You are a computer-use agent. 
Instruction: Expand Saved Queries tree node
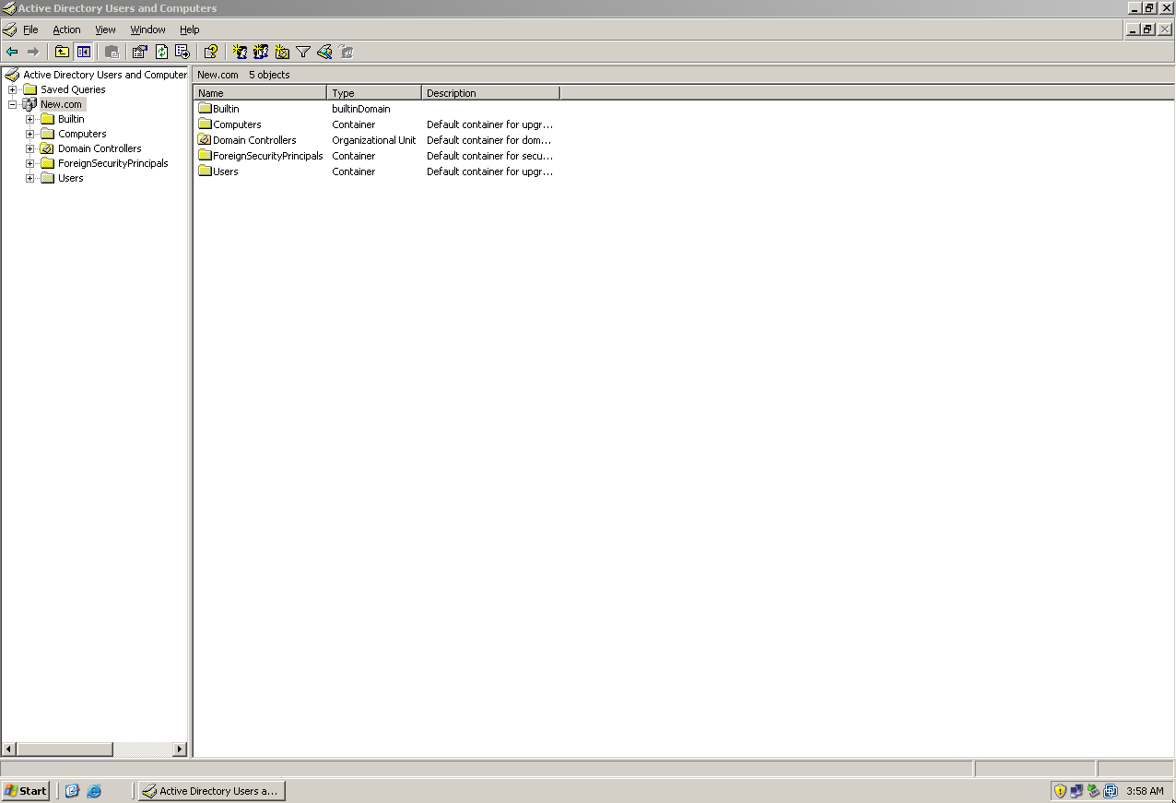tap(12, 89)
